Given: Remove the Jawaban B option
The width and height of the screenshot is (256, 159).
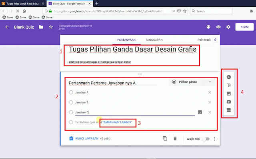Looking at the screenshot, I should (x=210, y=102).
